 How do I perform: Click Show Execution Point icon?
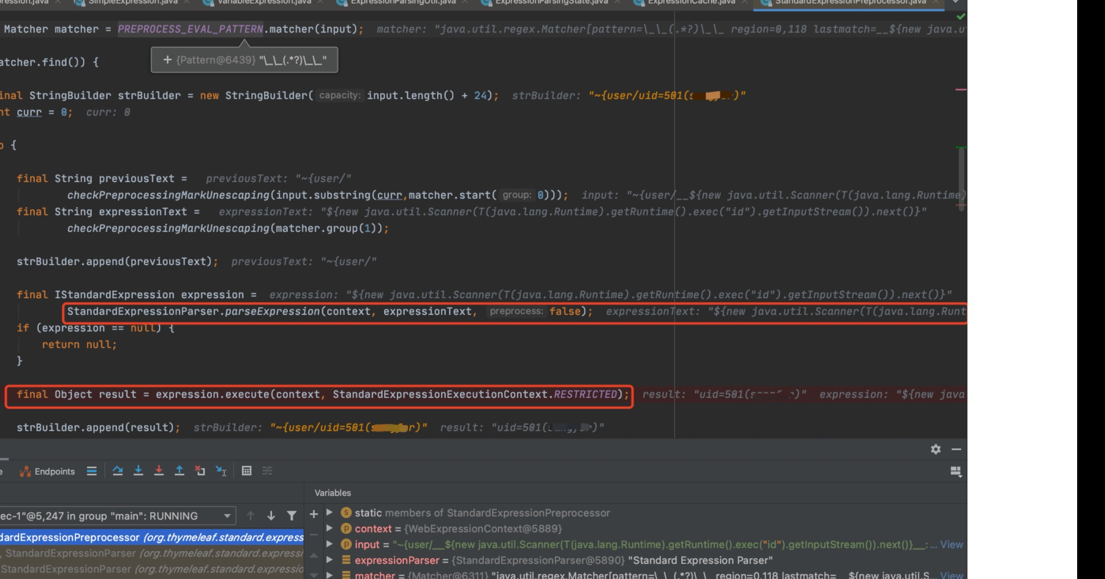[92, 471]
